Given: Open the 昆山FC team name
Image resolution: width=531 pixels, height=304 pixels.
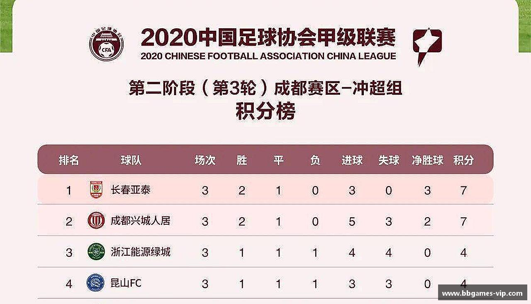Looking at the screenshot, I should (x=126, y=283).
